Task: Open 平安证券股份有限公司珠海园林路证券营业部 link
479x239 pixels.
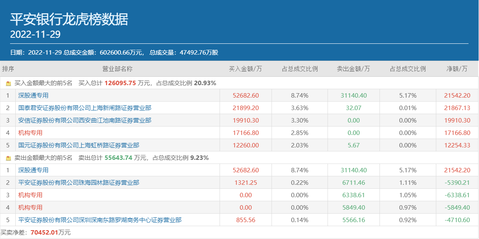Action: (x=79, y=183)
